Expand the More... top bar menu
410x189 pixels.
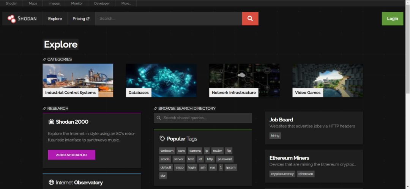126,3
